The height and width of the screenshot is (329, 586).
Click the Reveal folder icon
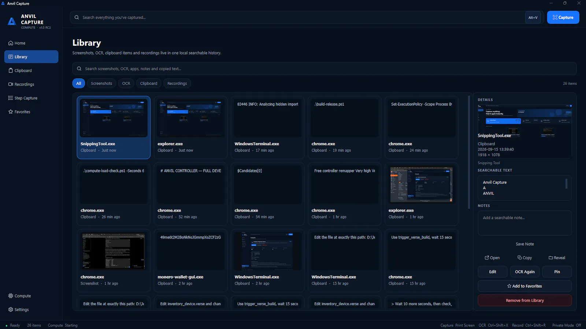551,258
